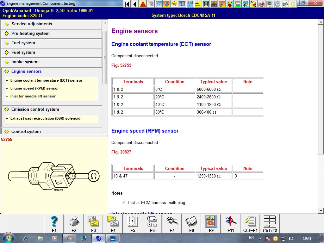Collapse the Emission control system section
Image resolution: width=324 pixels, height=243 pixels.
tap(35, 109)
